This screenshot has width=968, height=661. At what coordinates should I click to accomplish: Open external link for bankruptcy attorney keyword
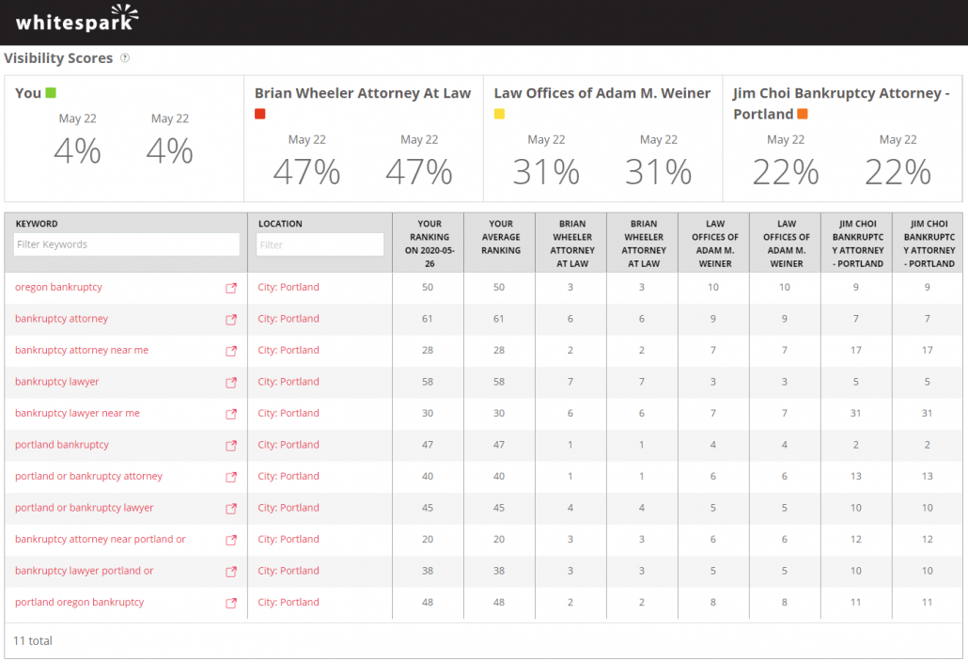click(x=231, y=320)
